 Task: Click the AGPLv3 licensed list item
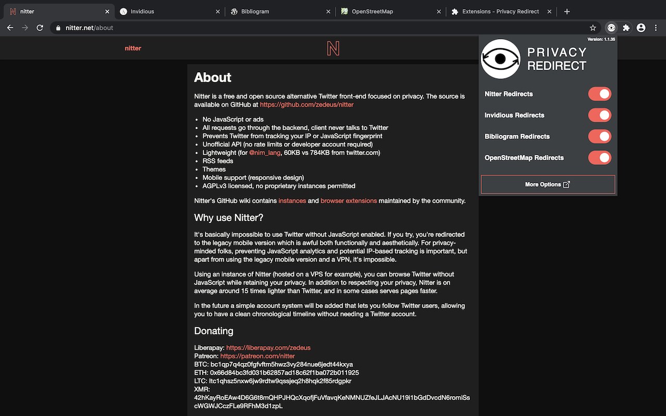(x=279, y=186)
